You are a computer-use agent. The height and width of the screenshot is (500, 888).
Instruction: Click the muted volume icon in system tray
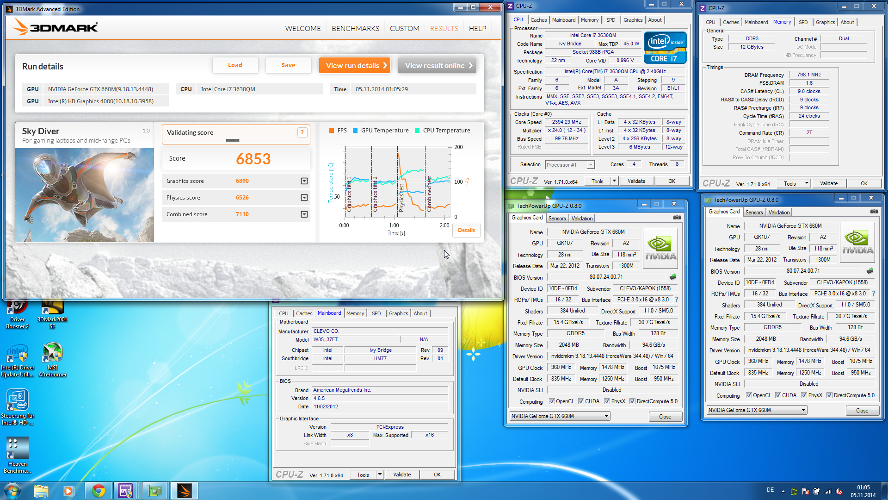[x=839, y=492]
